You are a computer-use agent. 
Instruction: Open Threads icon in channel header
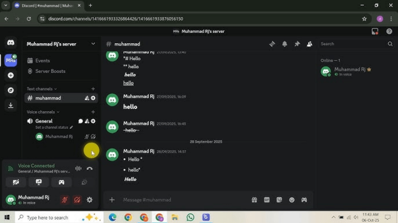pos(272,44)
